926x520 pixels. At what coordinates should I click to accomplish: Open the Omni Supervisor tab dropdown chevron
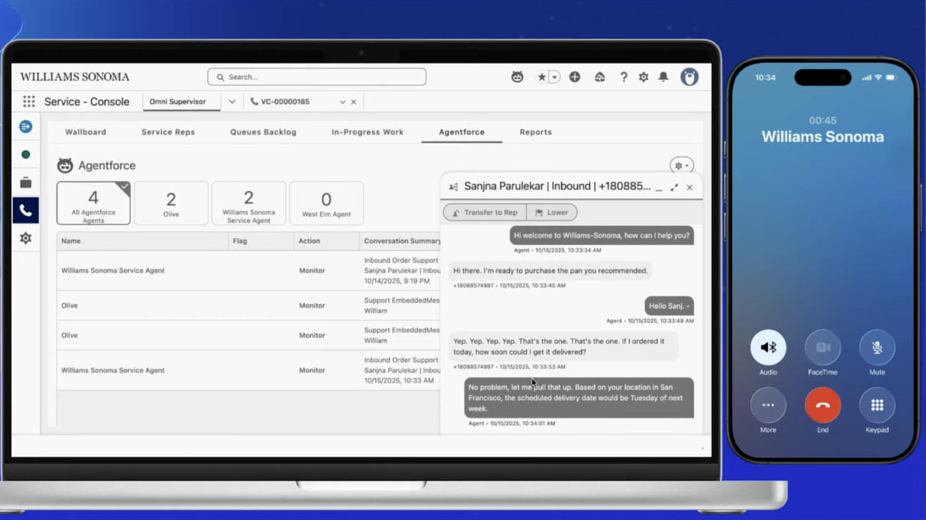[232, 102]
